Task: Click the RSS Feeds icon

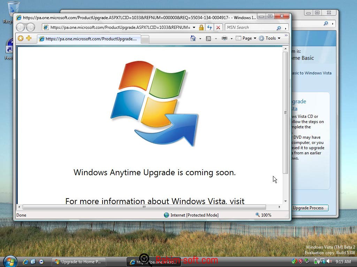Action: (208, 39)
